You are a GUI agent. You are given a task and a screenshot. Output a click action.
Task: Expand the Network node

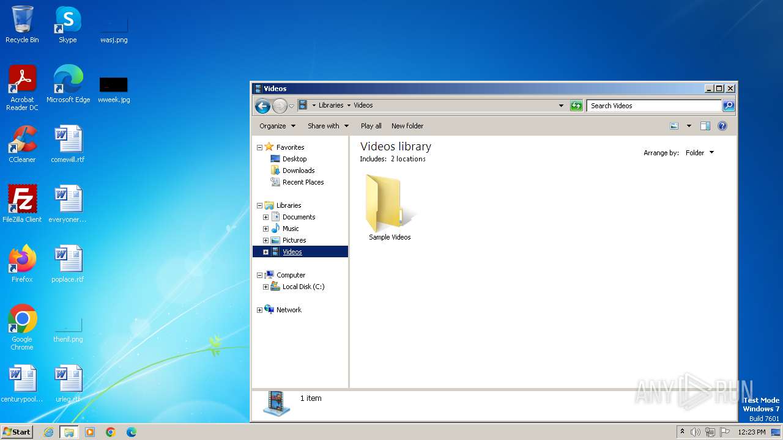[x=259, y=310]
